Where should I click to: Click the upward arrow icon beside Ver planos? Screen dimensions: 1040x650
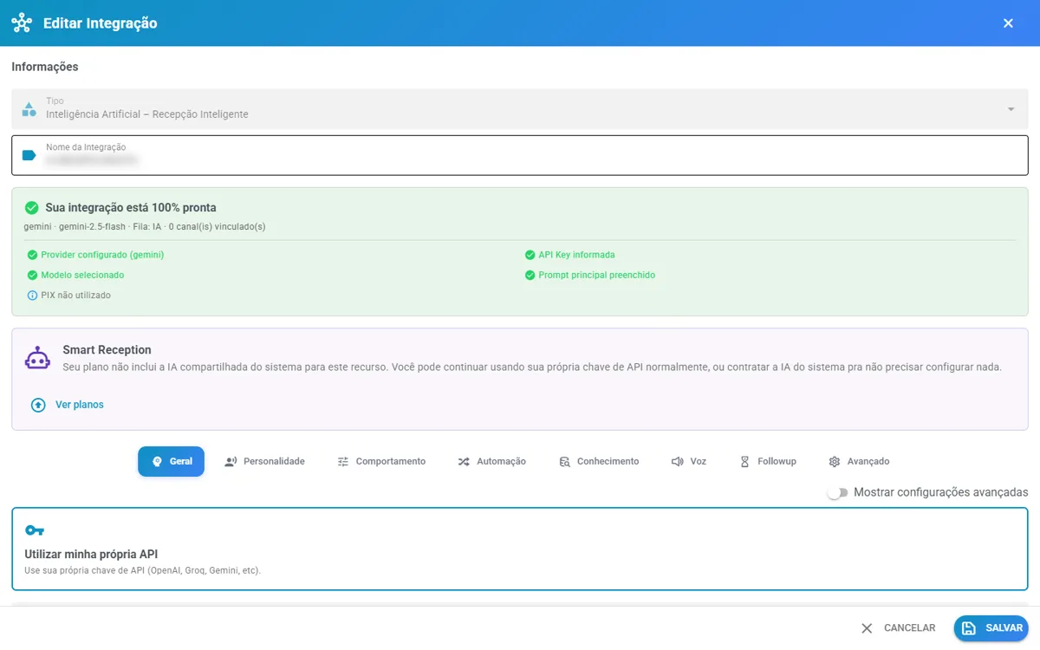[38, 405]
